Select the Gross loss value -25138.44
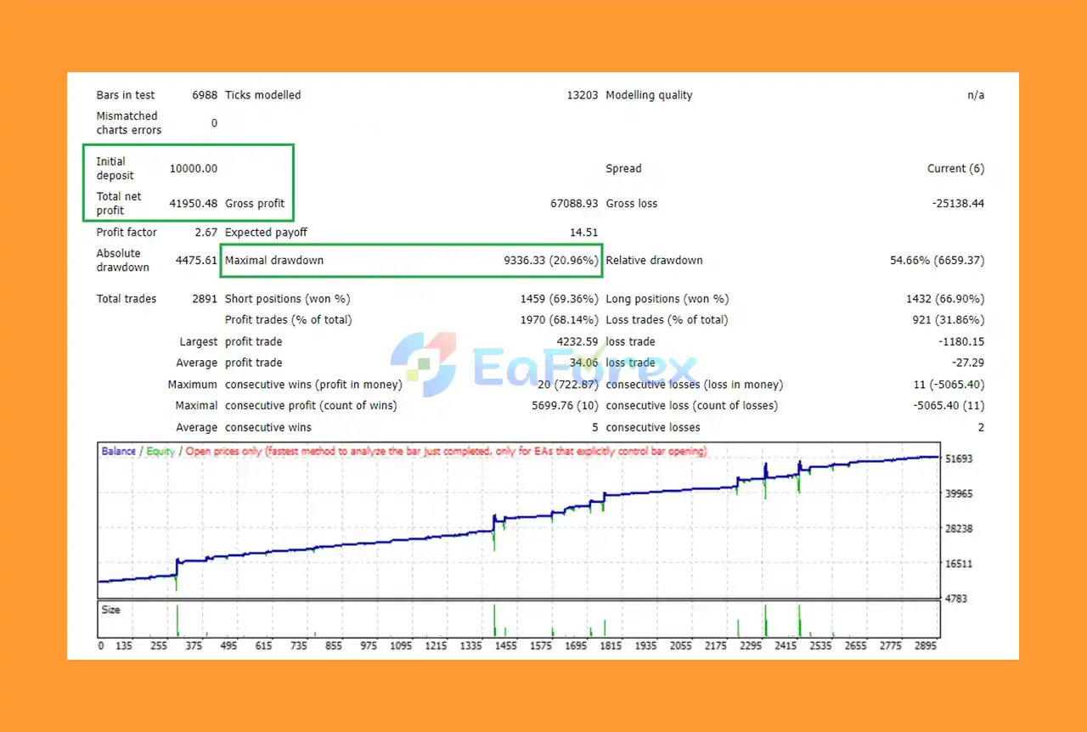Screen dimensions: 1087x732 pos(956,204)
